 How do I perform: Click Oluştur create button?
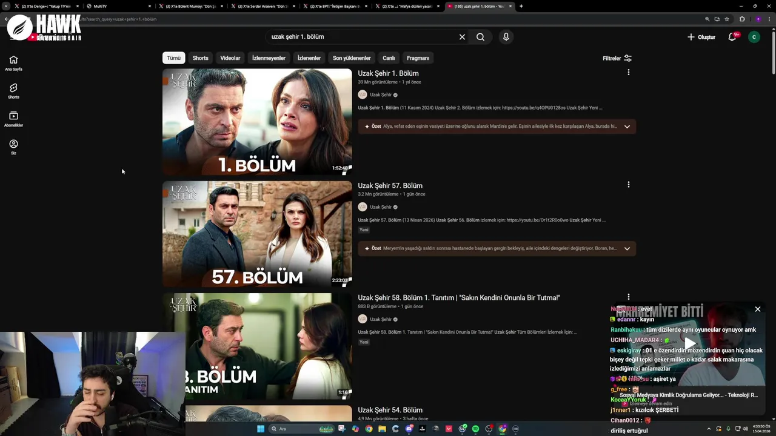pyautogui.click(x=701, y=37)
